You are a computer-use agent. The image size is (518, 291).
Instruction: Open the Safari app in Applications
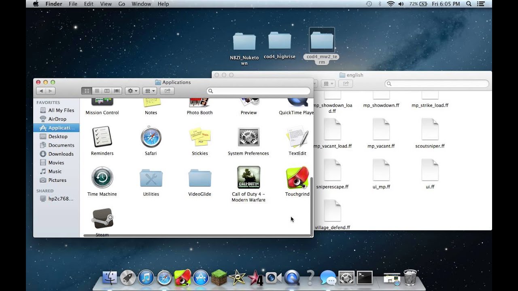(x=151, y=137)
